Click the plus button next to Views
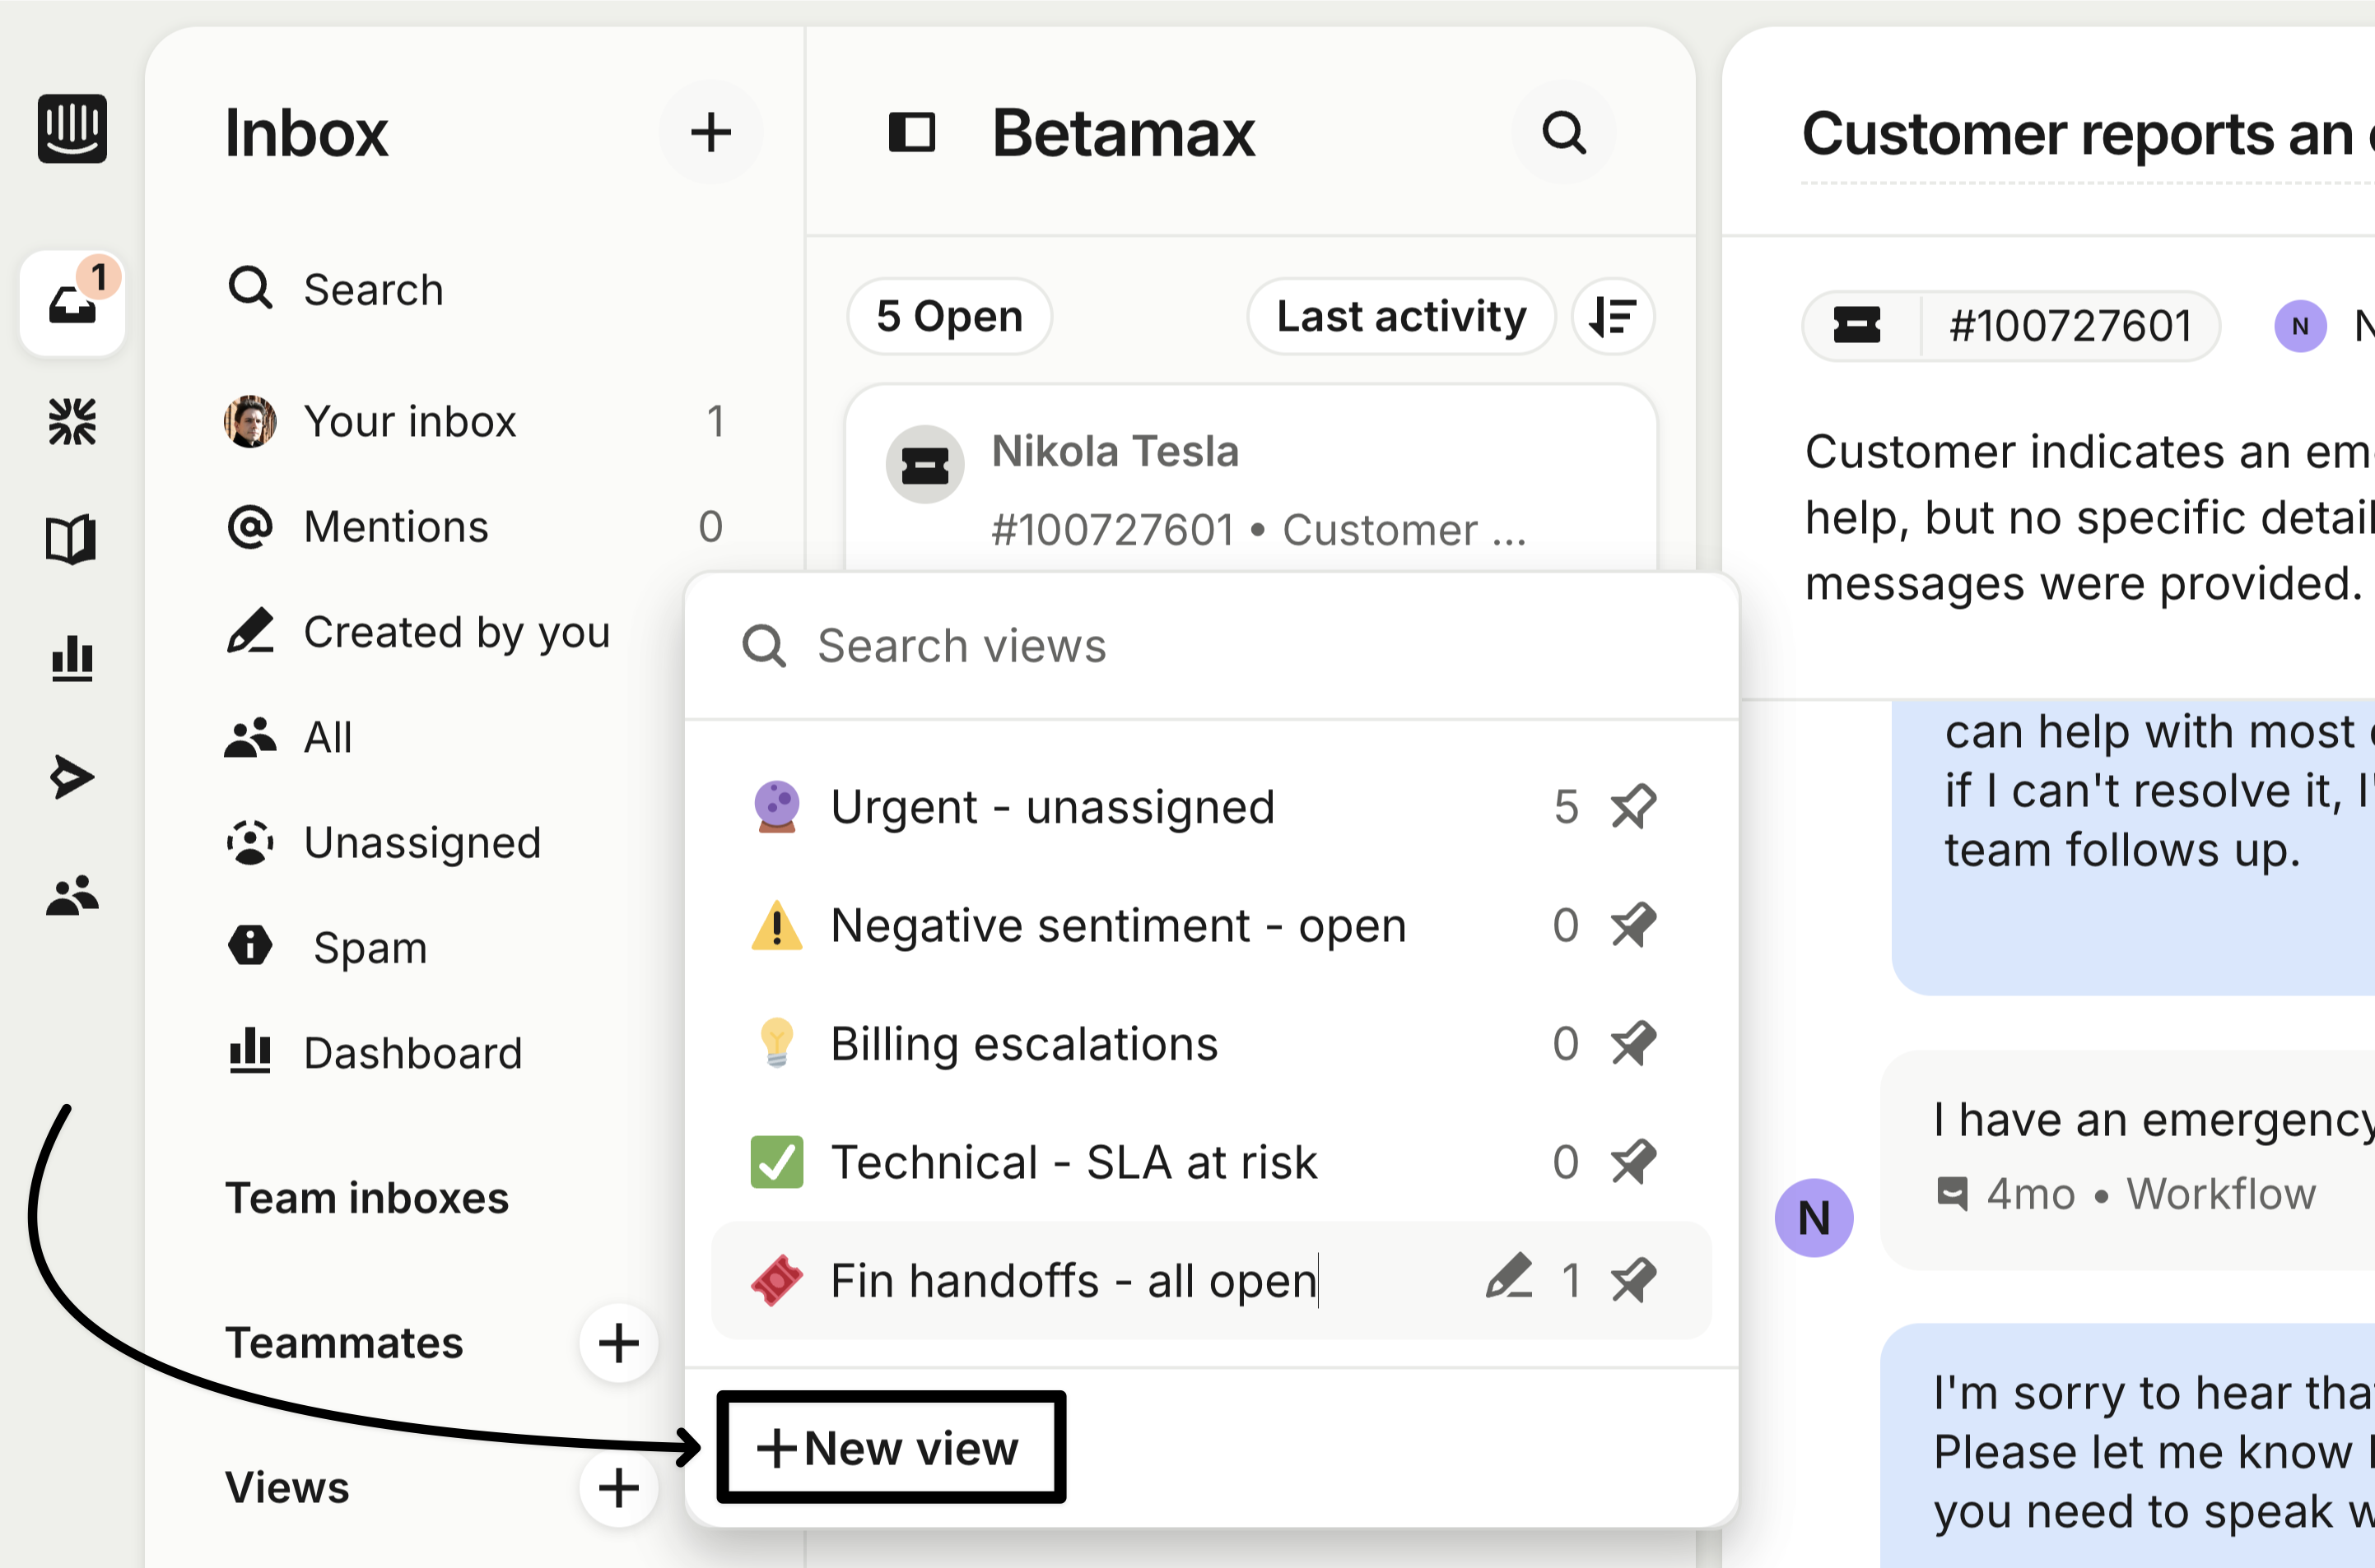Viewport: 2375px width, 1568px height. click(x=618, y=1488)
